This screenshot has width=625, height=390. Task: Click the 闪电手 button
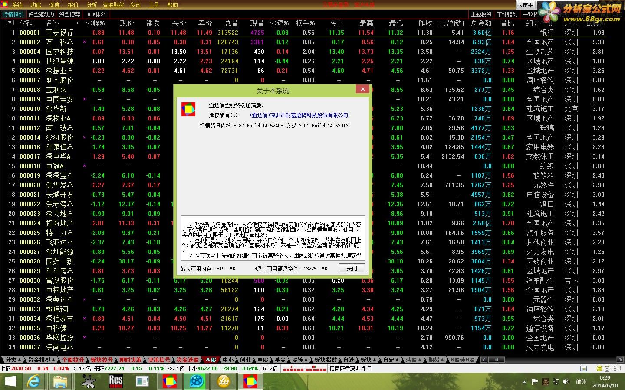(525, 5)
